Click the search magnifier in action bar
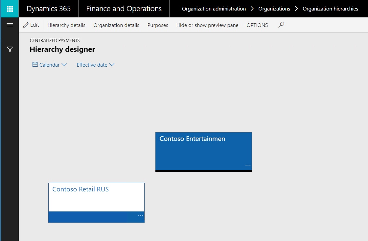Viewport: 368px width, 241px height. 281,25
